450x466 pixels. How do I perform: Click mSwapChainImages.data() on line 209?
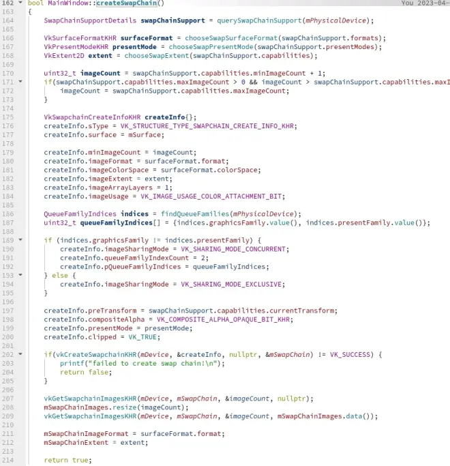(324, 416)
